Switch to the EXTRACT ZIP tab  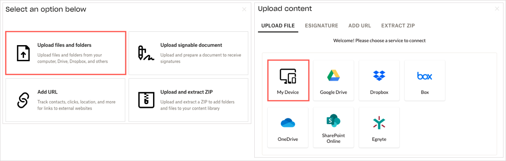(398, 26)
